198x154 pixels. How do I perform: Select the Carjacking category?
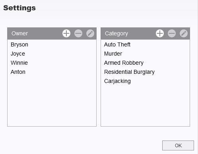click(x=145, y=81)
